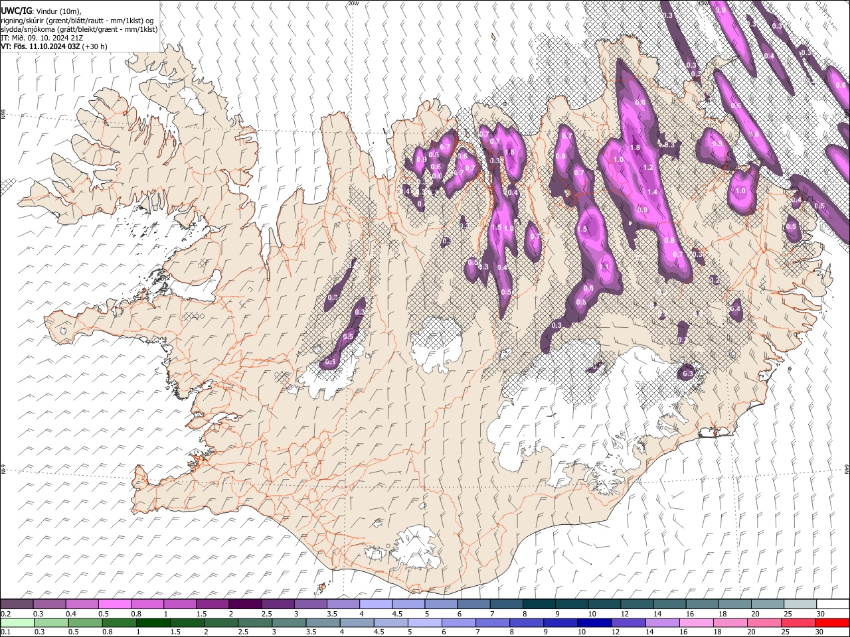Image resolution: width=850 pixels, height=637 pixels.
Task: Click the lower legend swatch starting at 2
Action: pos(221,622)
